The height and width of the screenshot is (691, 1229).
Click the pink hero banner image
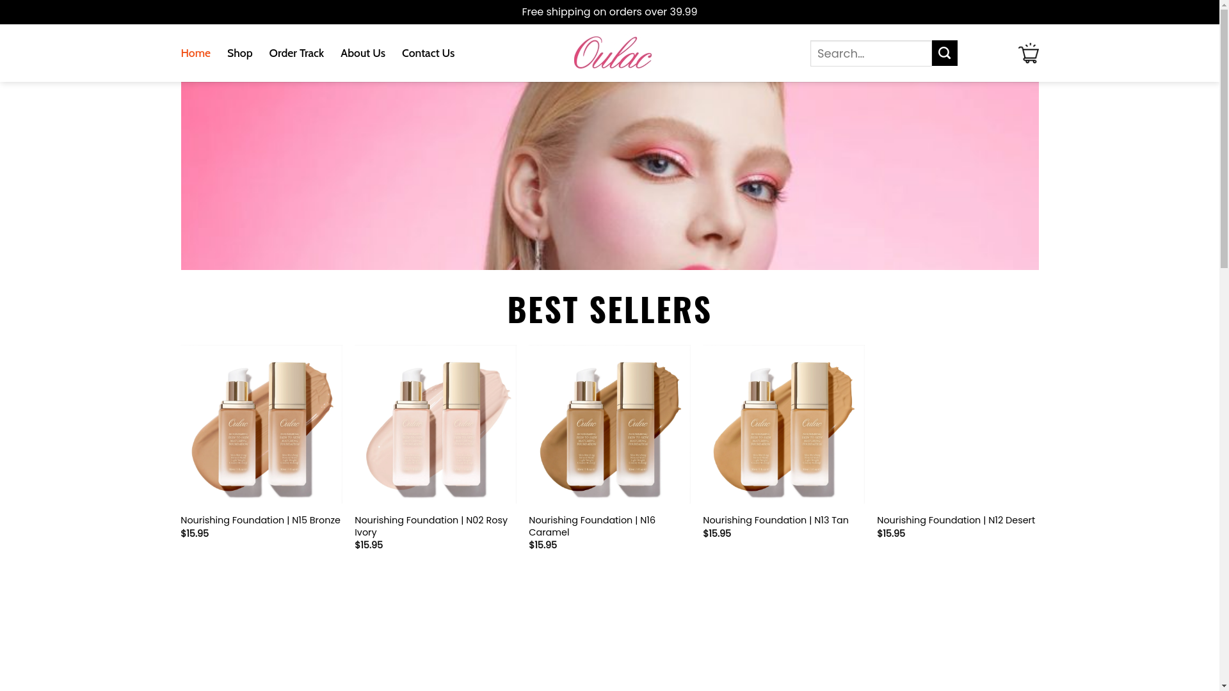coord(609,176)
